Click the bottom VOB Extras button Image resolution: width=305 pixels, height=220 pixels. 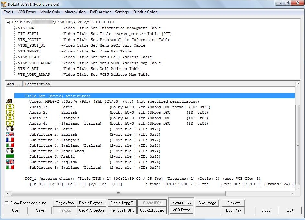[181, 210]
